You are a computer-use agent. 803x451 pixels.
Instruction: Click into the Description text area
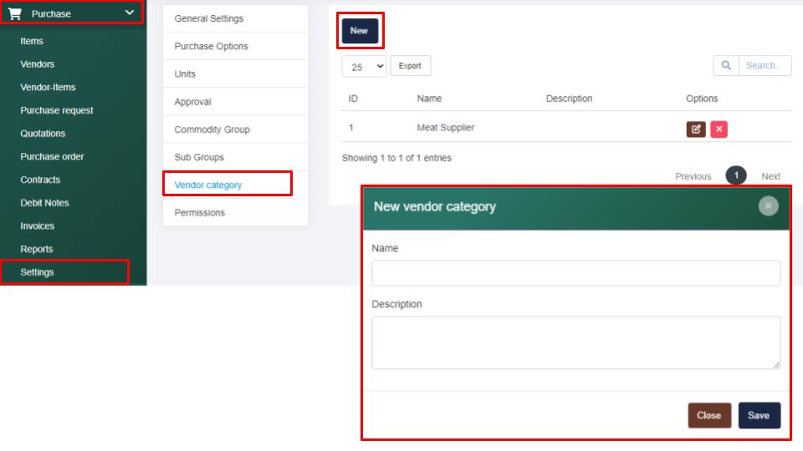pyautogui.click(x=575, y=342)
